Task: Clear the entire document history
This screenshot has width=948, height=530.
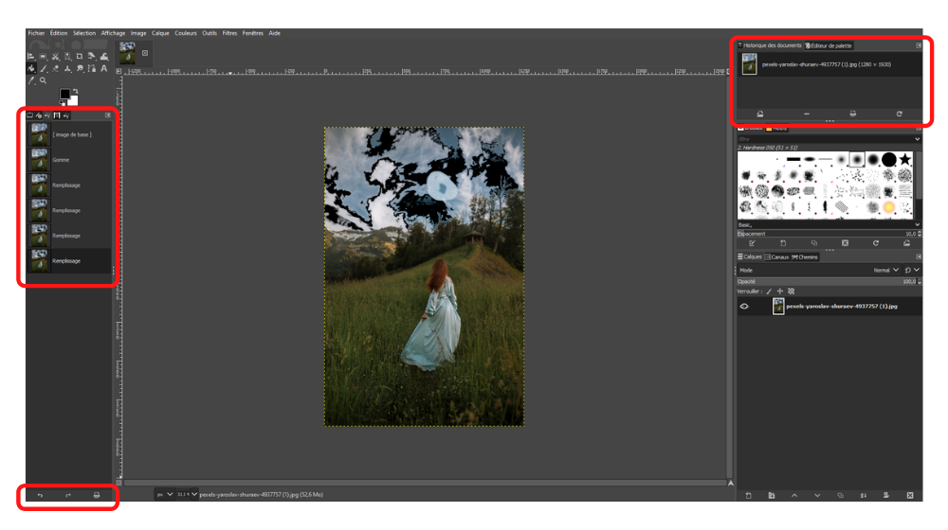Action: pyautogui.click(x=852, y=114)
